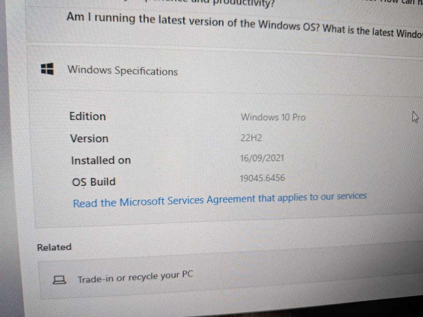This screenshot has width=423, height=317.
Task: Select the Windows 10 Pro edition value
Action: coord(273,117)
